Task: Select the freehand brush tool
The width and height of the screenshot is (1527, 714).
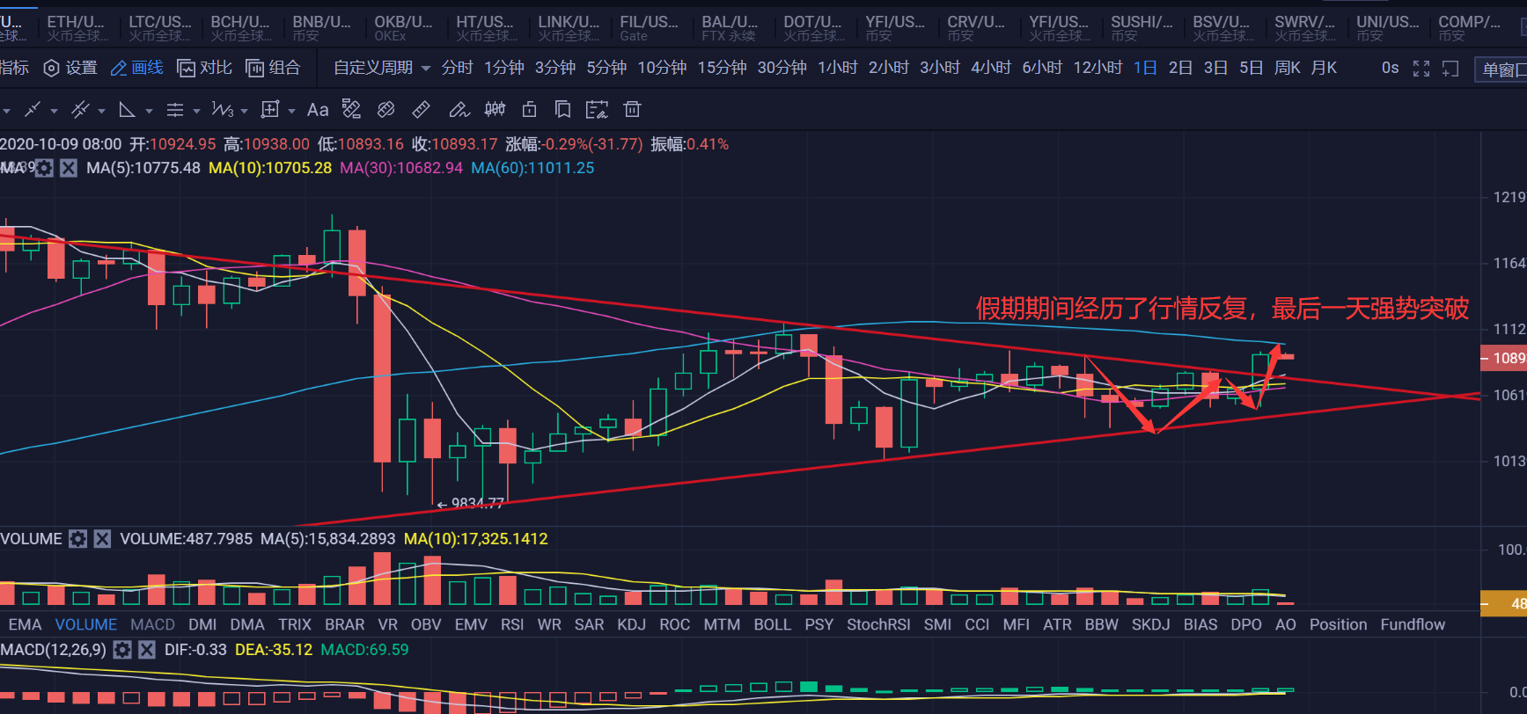Action: click(459, 109)
